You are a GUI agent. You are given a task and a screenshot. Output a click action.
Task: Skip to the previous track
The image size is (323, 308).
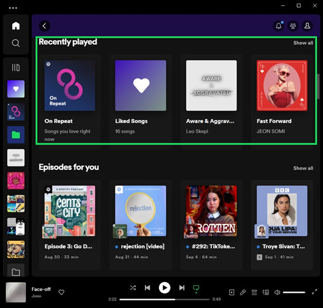coord(147,287)
